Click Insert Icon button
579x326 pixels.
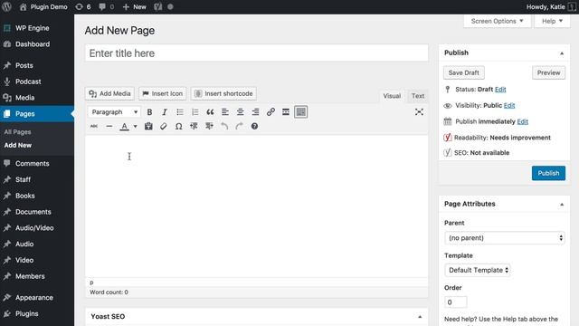(163, 93)
